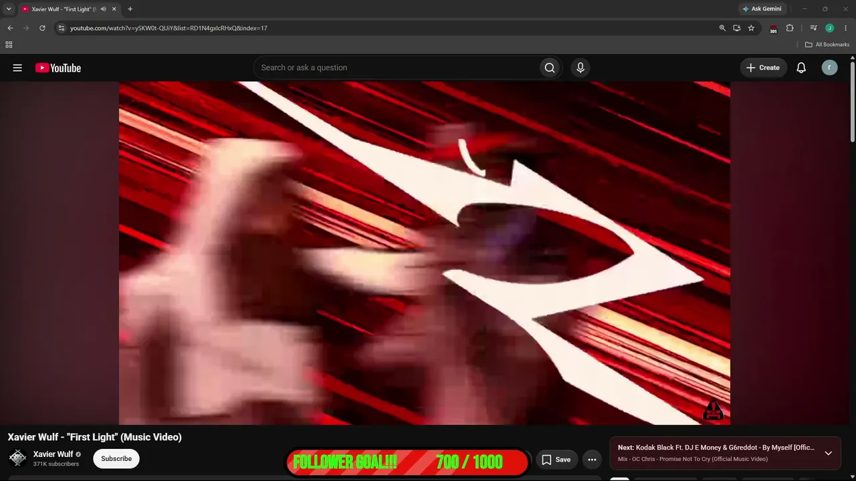Start voice search with the microphone
The height and width of the screenshot is (481, 856).
tap(580, 67)
